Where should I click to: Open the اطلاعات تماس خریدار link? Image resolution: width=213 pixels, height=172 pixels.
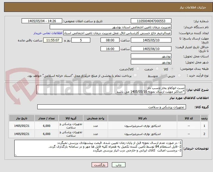(x=48, y=33)
